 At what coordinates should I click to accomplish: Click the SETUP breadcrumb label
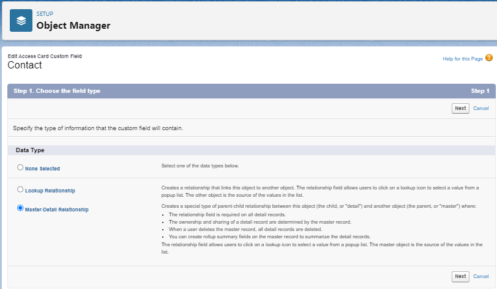coord(45,14)
